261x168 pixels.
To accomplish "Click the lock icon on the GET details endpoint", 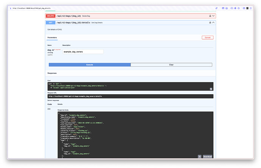I will tap(210, 23).
